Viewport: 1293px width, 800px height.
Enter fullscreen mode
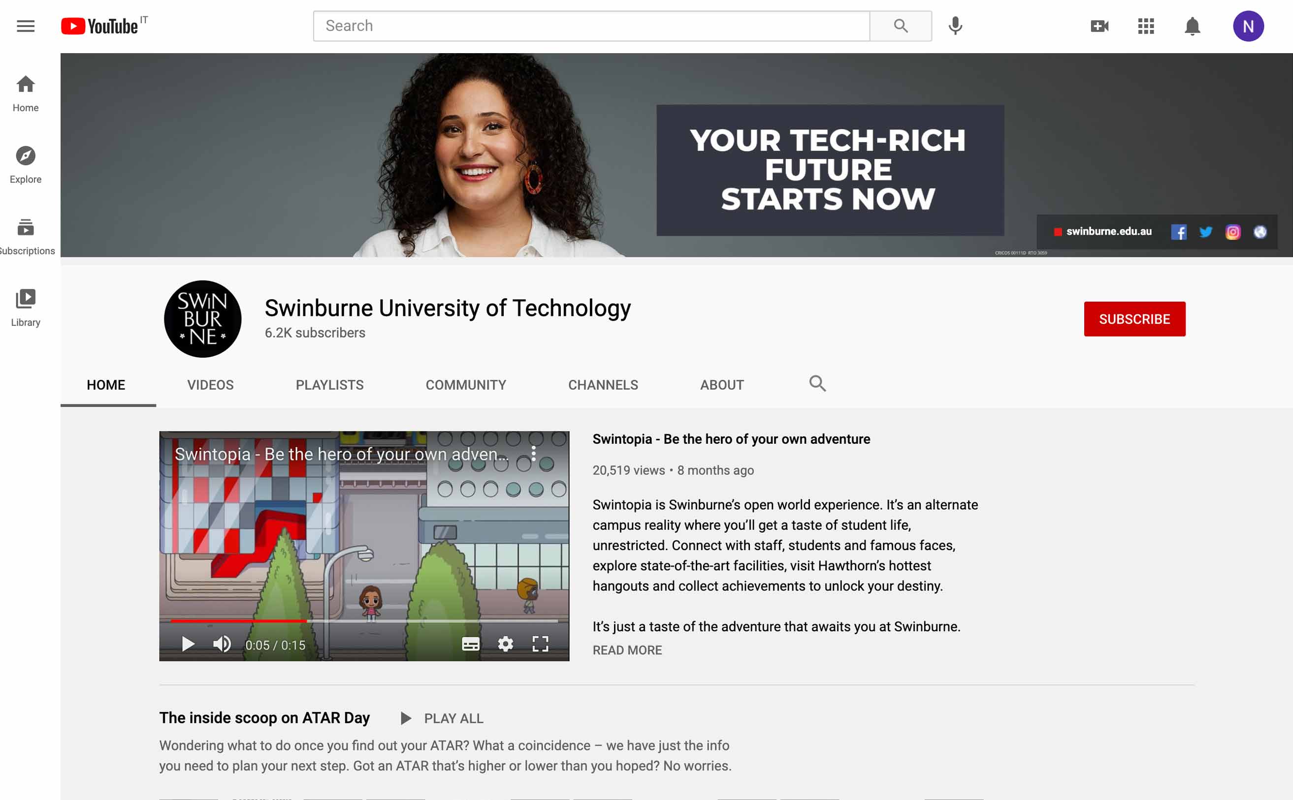tap(540, 644)
